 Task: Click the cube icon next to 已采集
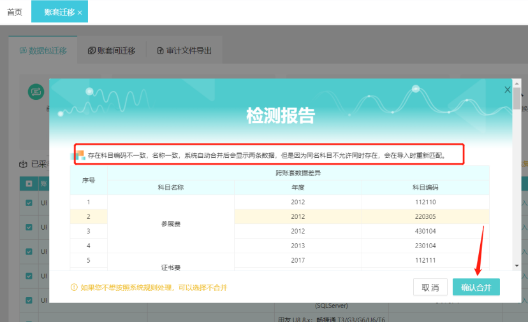[23, 164]
